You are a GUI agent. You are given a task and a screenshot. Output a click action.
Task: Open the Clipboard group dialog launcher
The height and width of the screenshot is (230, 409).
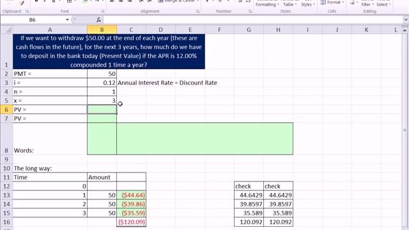click(27, 11)
